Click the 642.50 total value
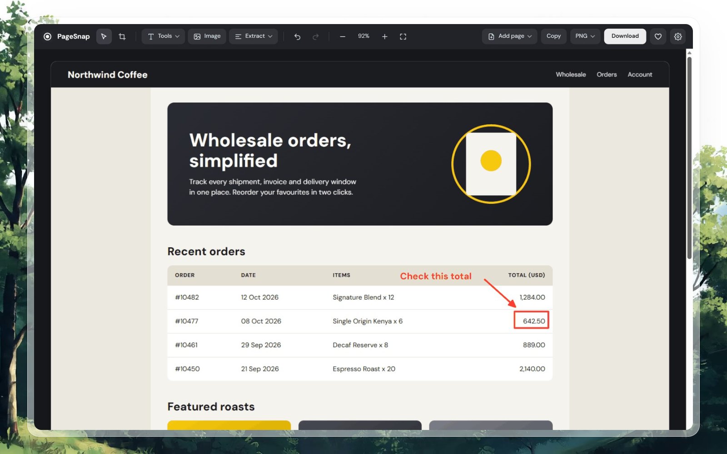 coord(534,321)
